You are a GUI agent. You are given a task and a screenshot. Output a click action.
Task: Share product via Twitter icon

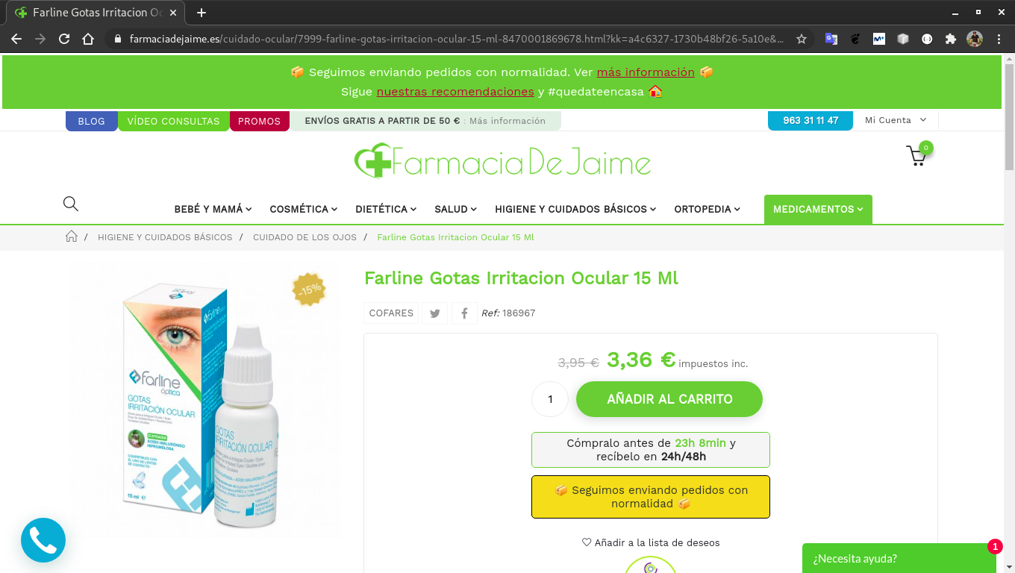[x=434, y=313]
